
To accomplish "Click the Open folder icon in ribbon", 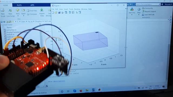I will pos(23,10).
